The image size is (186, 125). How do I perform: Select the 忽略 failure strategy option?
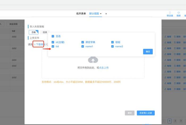pyautogui.click(x=33, y=32)
